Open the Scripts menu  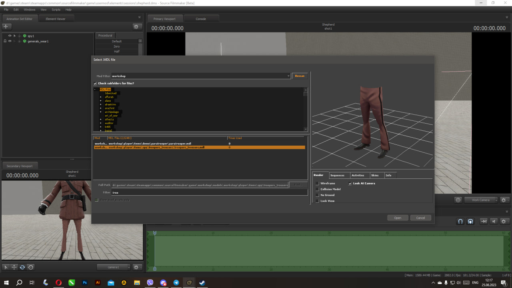pos(56,10)
